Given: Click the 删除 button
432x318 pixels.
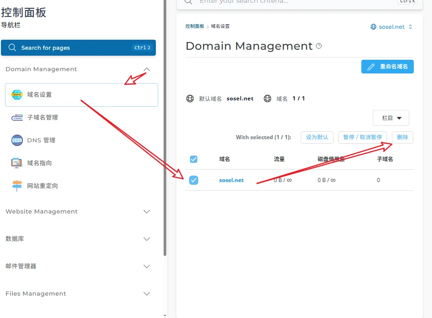Looking at the screenshot, I should tap(402, 137).
